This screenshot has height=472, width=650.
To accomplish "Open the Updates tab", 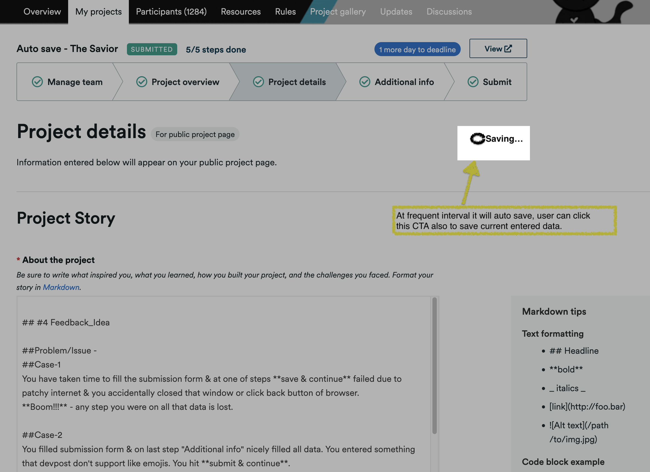I will (396, 12).
